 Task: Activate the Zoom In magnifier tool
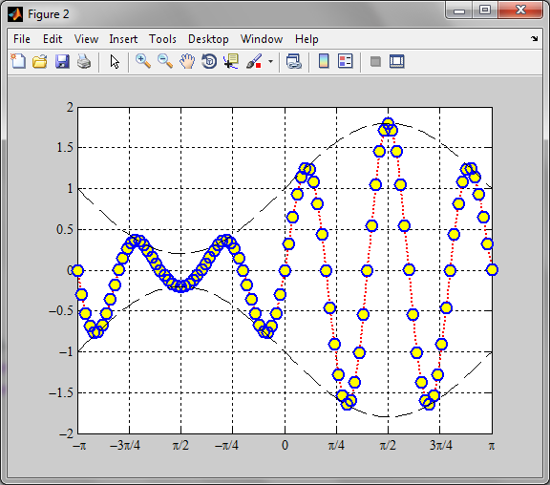(x=143, y=61)
